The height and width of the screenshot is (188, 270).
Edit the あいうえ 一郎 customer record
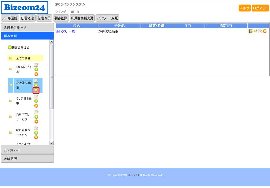260,31
